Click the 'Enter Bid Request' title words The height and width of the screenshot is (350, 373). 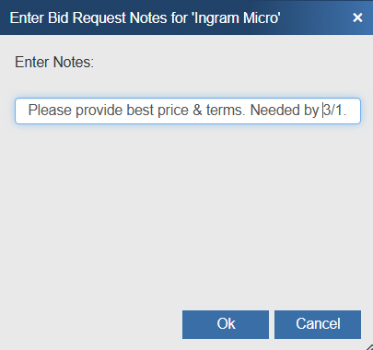[x=68, y=17]
